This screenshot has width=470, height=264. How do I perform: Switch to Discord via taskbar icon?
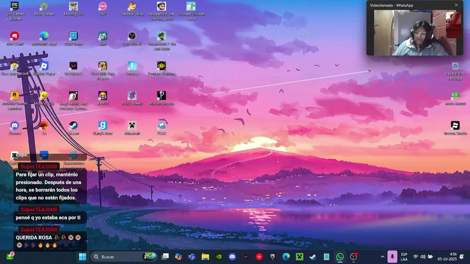pos(232,257)
